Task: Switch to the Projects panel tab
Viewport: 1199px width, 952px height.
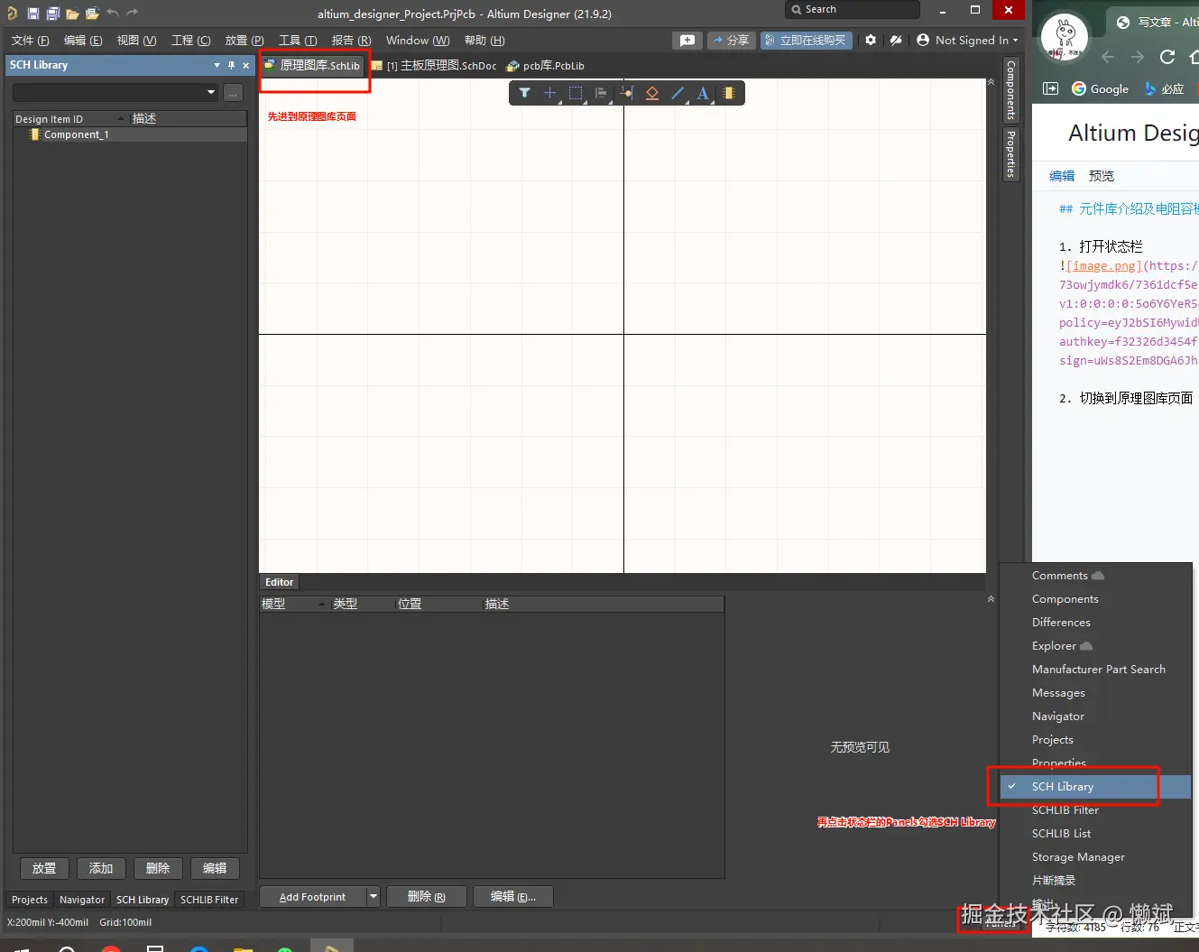Action: tap(30, 900)
